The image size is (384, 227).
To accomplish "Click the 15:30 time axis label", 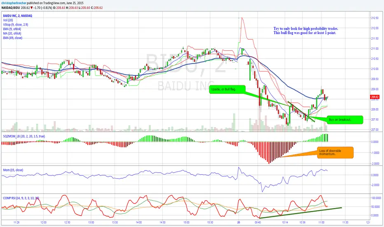I will tap(210, 222).
